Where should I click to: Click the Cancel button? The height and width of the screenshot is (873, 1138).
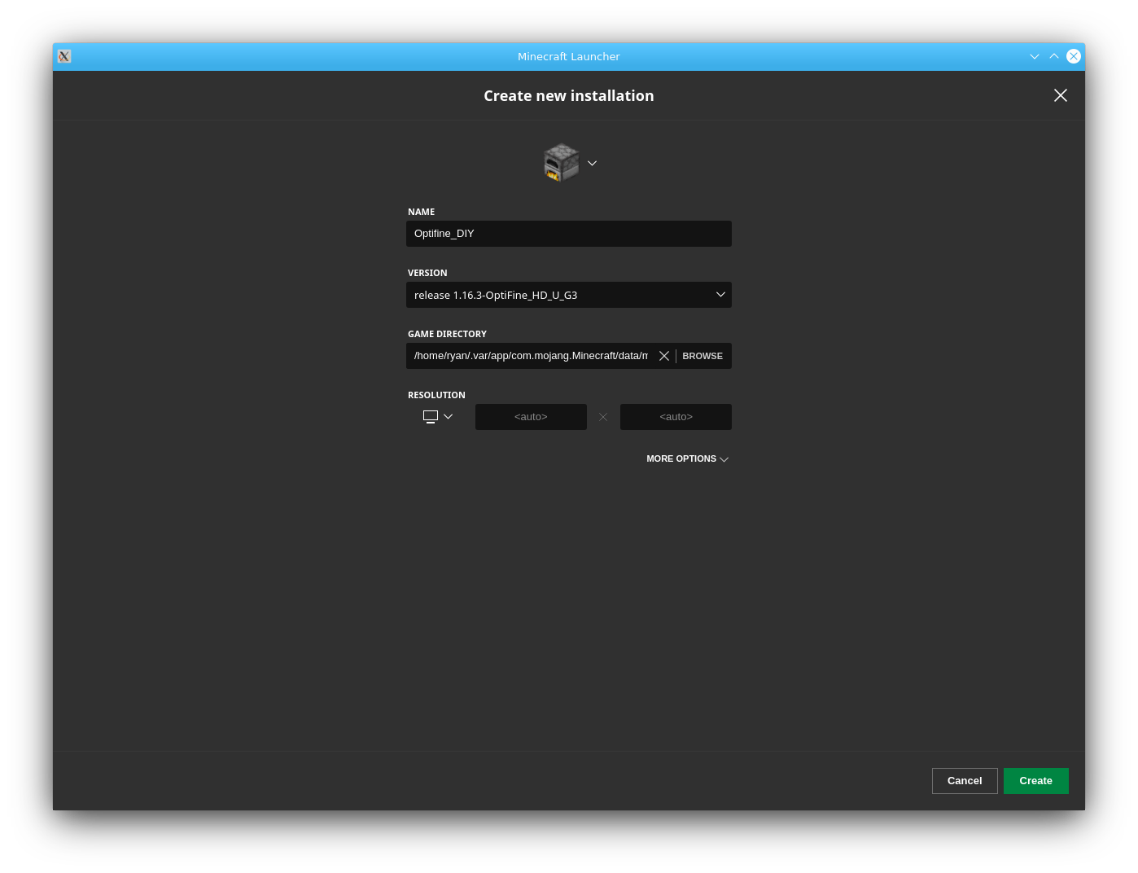pos(965,781)
